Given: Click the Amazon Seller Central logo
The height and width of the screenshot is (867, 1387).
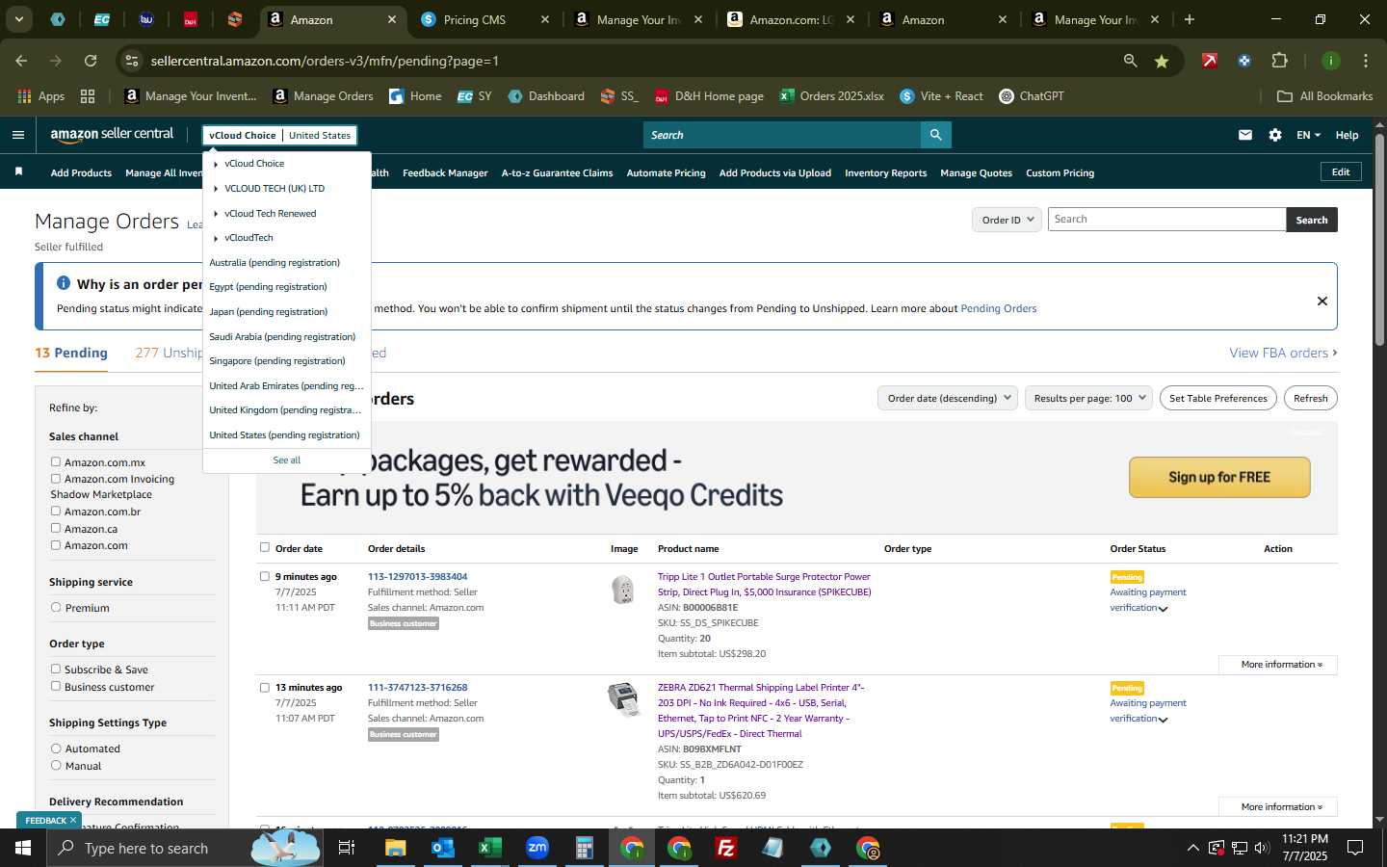Looking at the screenshot, I should (112, 135).
